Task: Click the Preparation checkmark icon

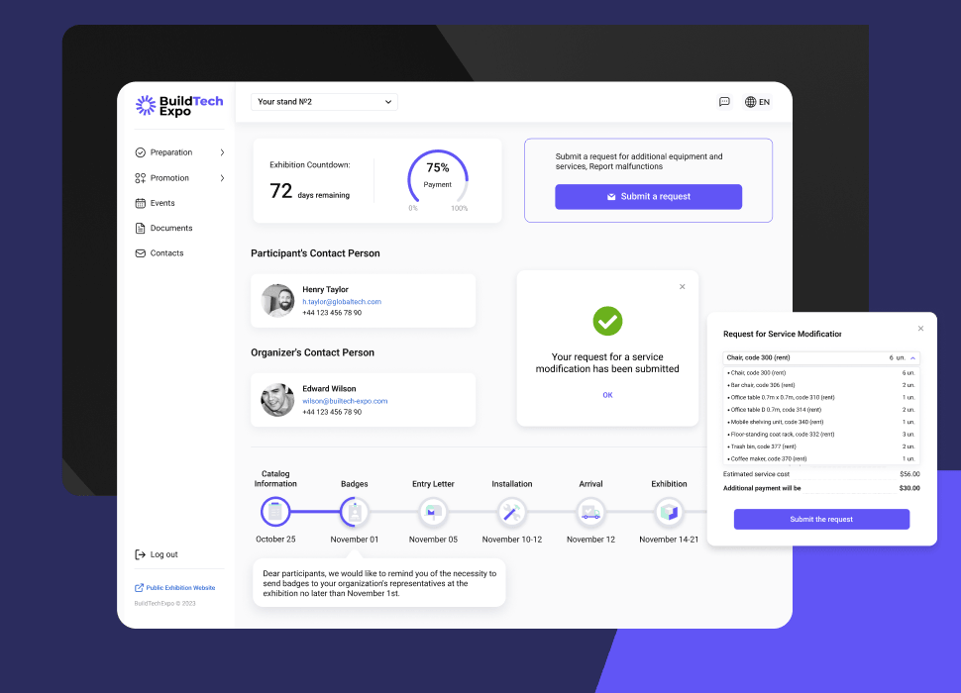Action: (141, 152)
